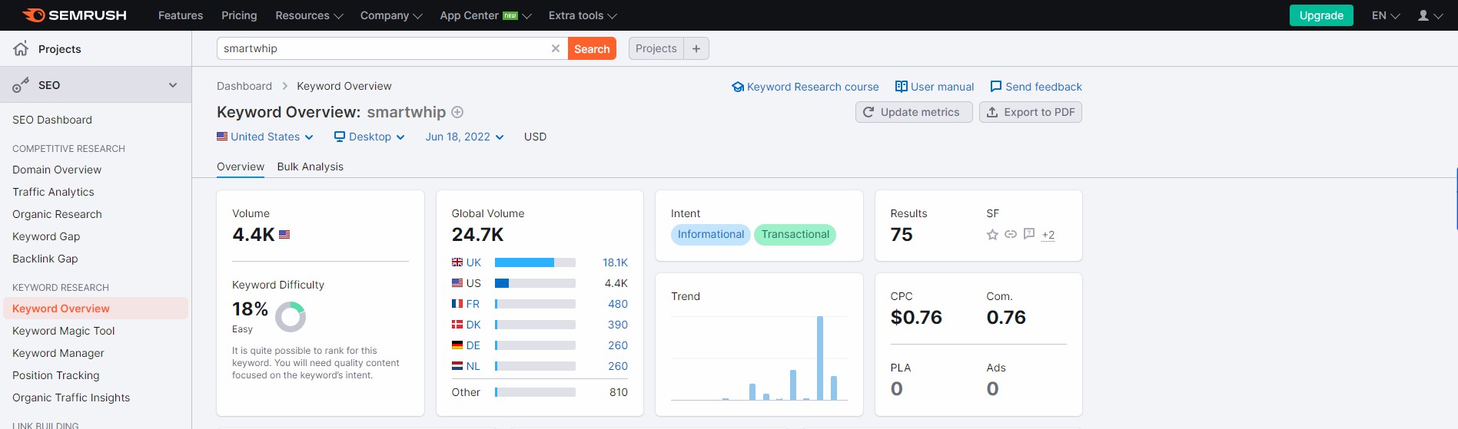This screenshot has height=429, width=1458.
Task: Click the link SERP feature icon
Action: [x=1011, y=234]
